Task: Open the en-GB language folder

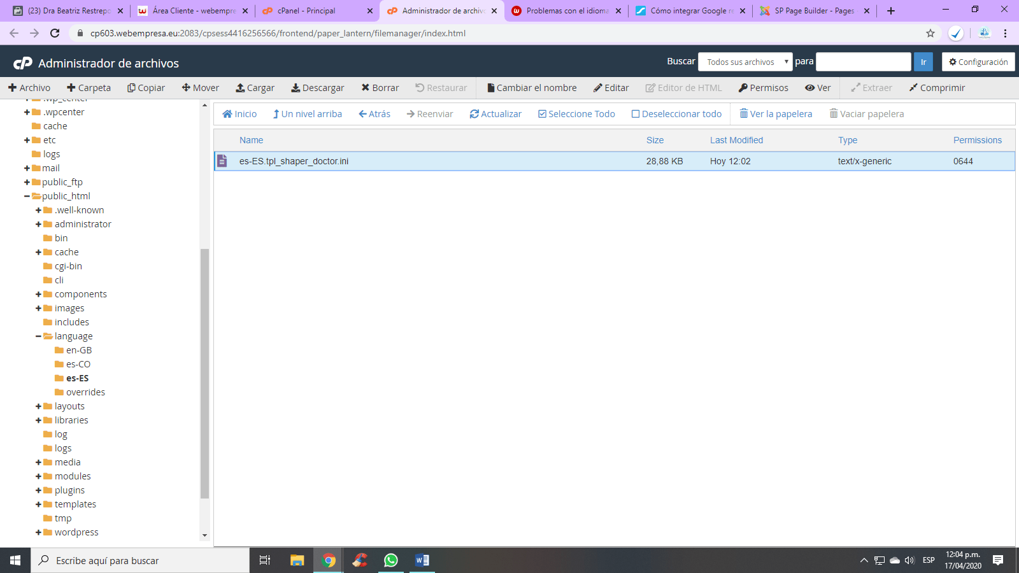Action: pos(78,350)
